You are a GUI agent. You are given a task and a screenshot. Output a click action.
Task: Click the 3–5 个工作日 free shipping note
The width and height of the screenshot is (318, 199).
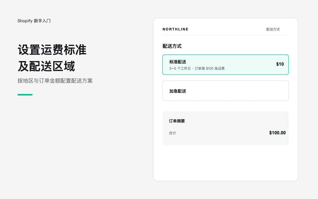[197, 68]
